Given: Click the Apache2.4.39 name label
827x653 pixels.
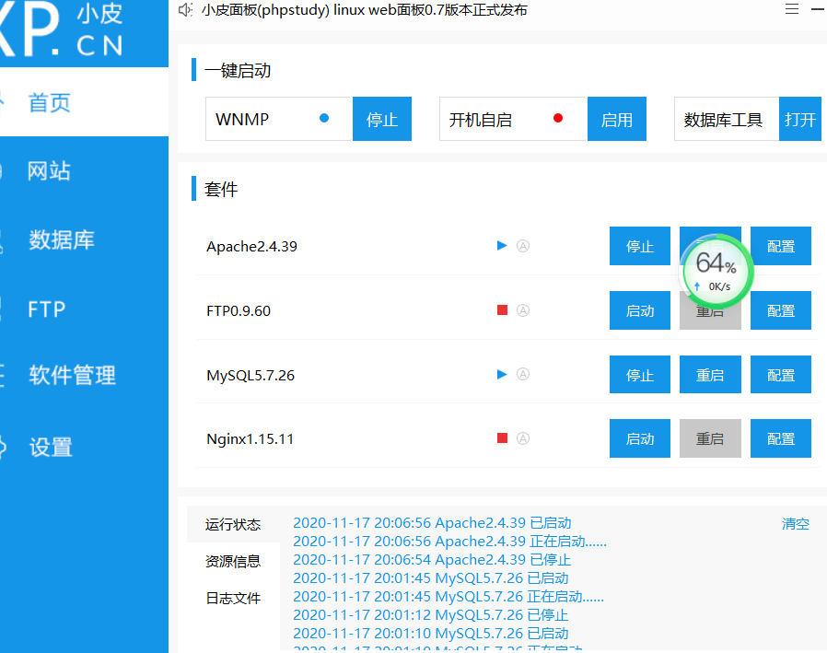Looking at the screenshot, I should (251, 246).
